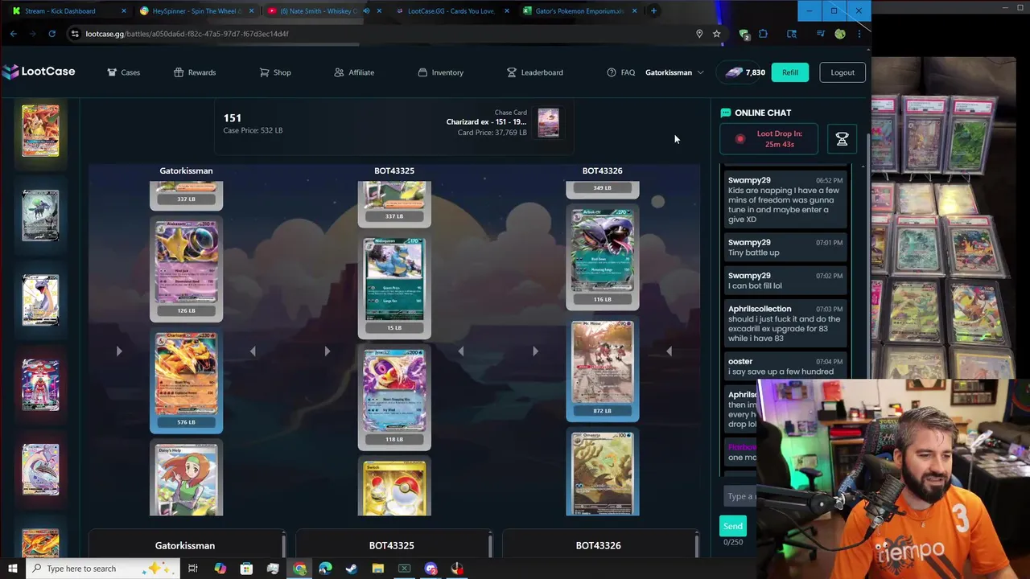1030x579 pixels.
Task: Send the chat message
Action: click(732, 526)
